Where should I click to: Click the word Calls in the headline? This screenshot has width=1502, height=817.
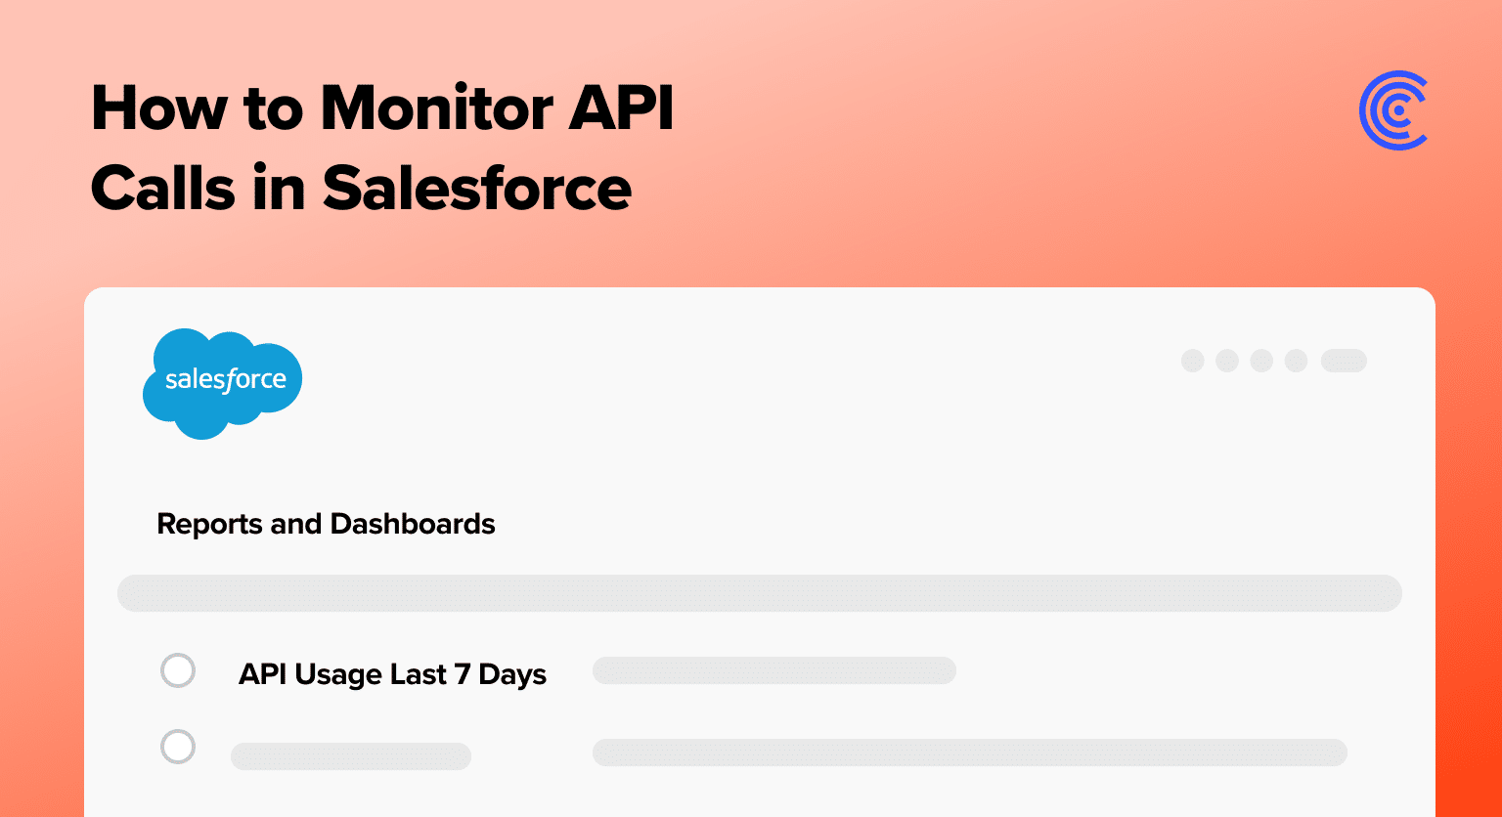tap(163, 187)
